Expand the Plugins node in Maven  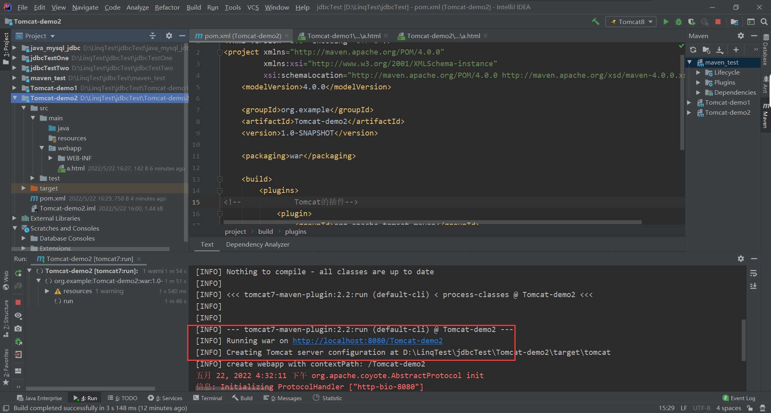[698, 83]
